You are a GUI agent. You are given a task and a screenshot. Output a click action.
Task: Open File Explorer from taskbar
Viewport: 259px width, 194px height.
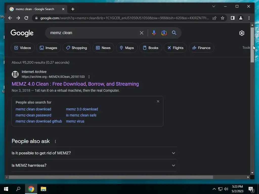44,189
